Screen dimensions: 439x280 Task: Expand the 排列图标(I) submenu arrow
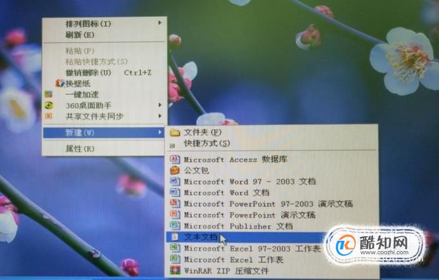click(160, 23)
